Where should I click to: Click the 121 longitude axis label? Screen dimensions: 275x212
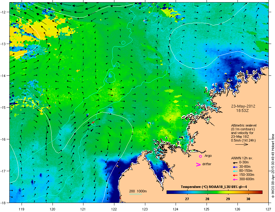point(83,209)
